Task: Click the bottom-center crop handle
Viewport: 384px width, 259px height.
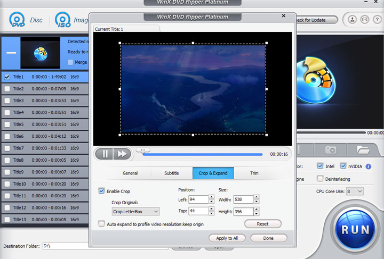Action: point(193,135)
